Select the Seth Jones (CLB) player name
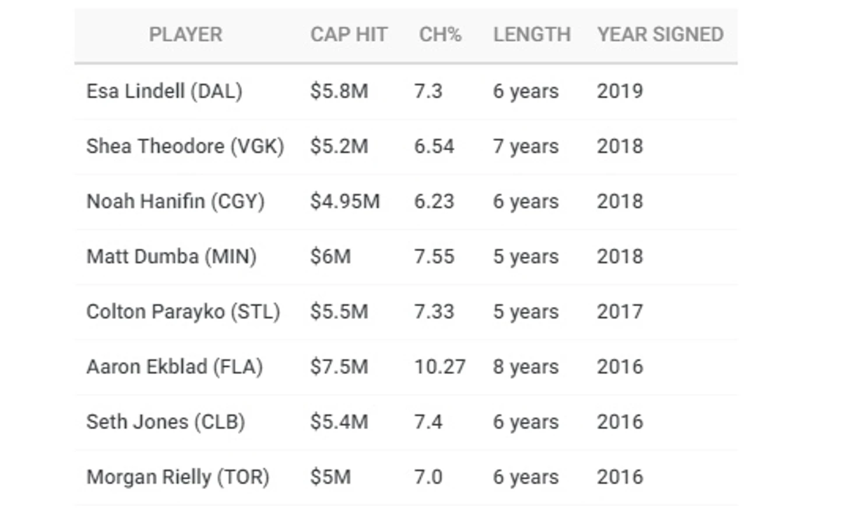Viewport: 851px width, 526px height. click(x=166, y=422)
